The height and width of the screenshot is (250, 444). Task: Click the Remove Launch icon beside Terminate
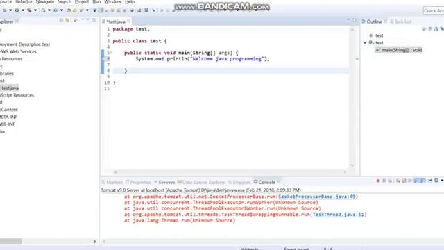point(384,181)
